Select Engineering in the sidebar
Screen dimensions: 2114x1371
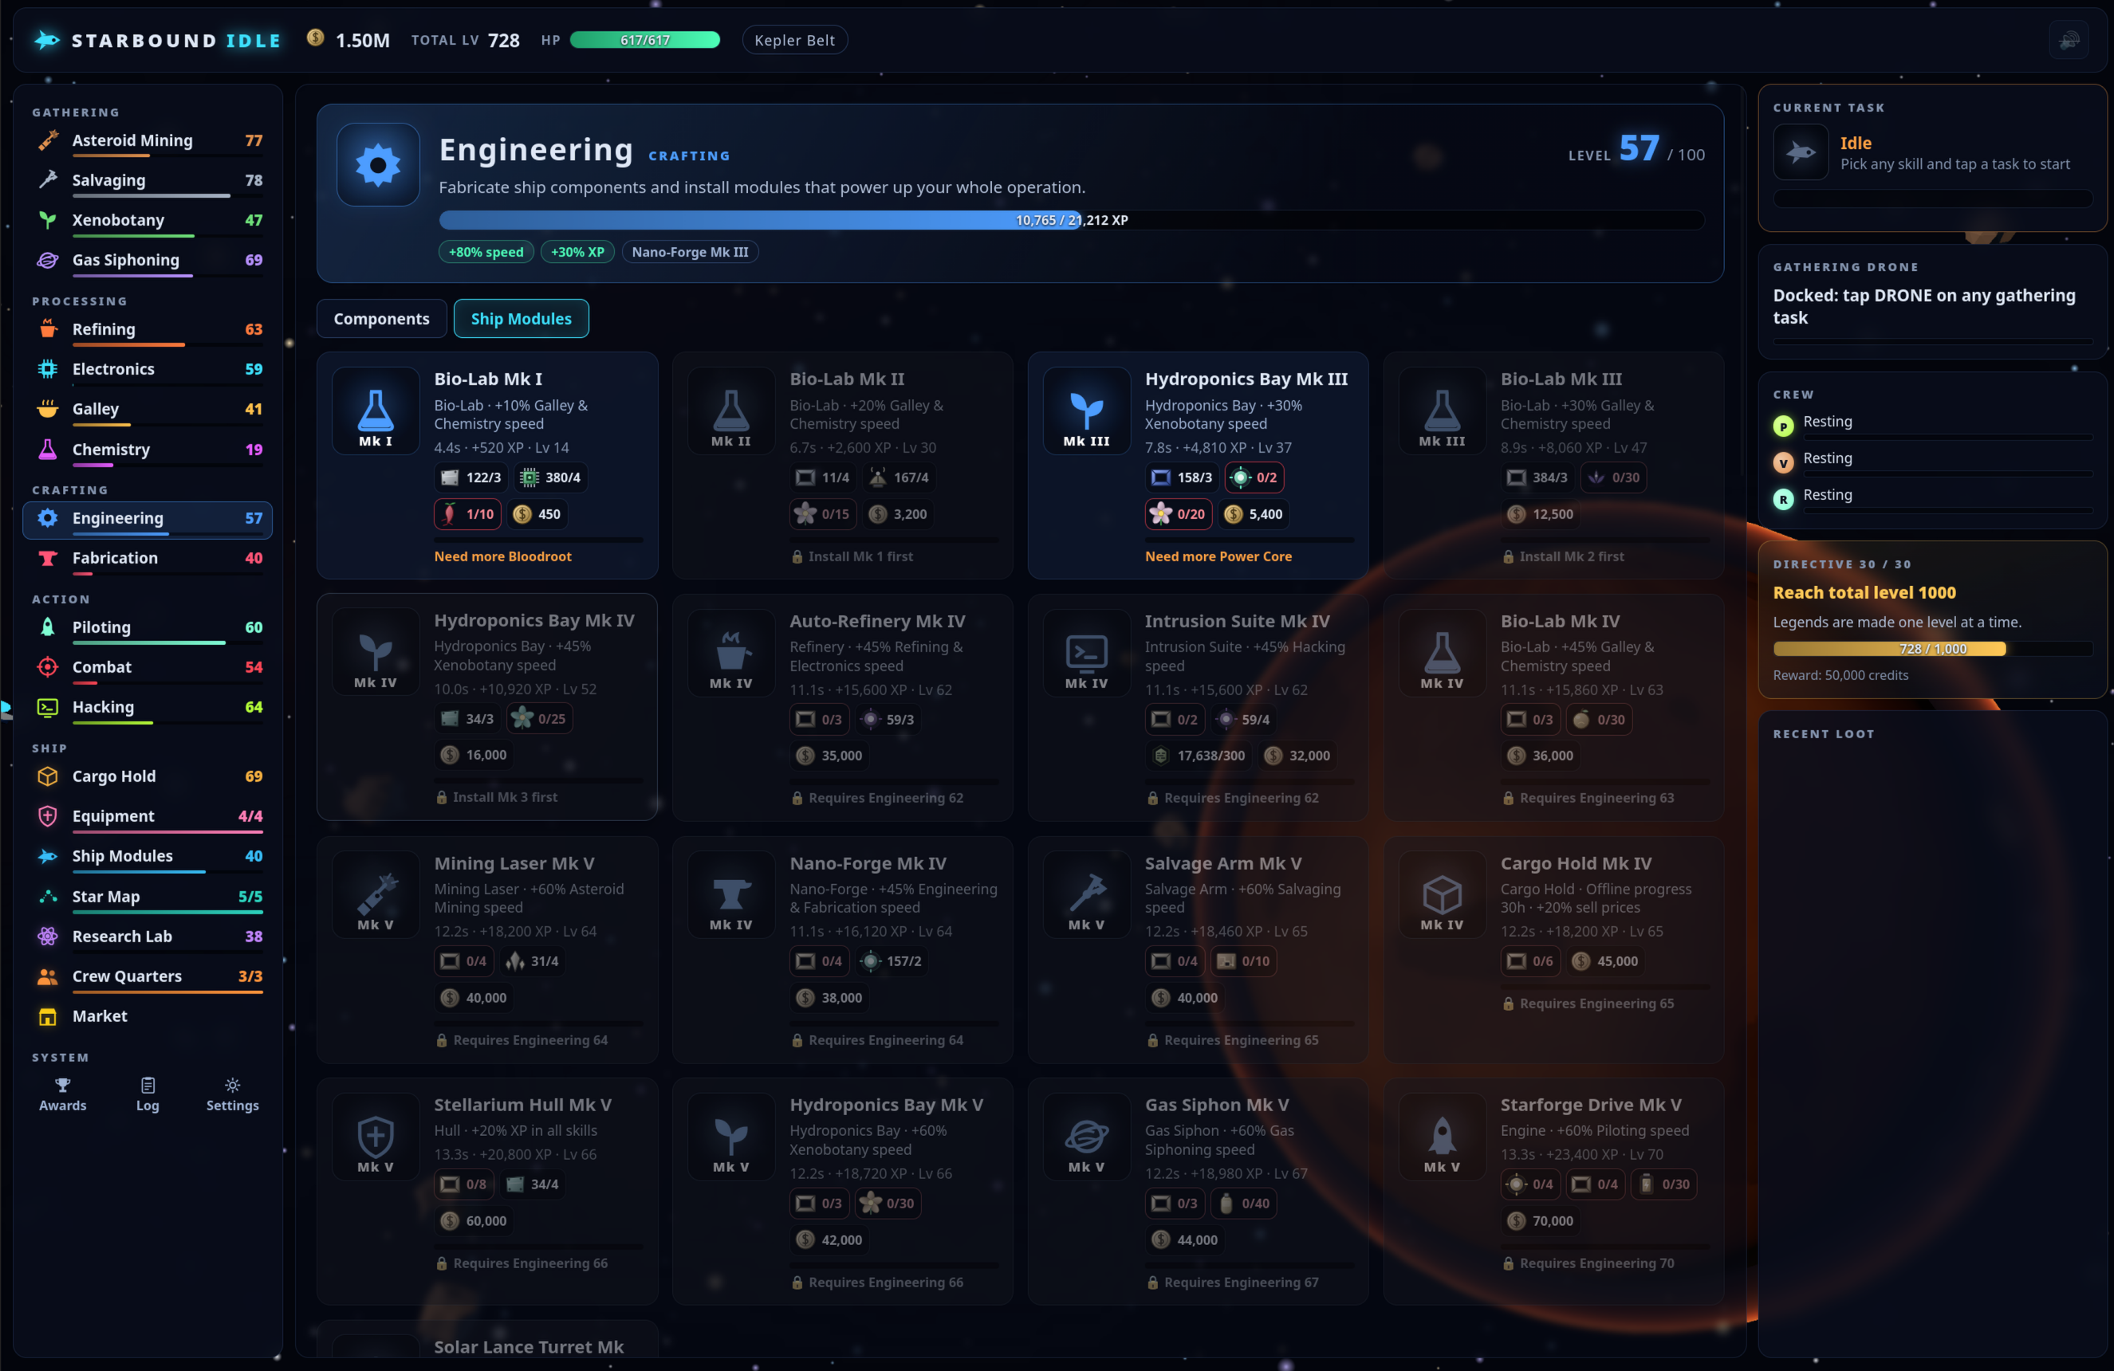pos(148,519)
